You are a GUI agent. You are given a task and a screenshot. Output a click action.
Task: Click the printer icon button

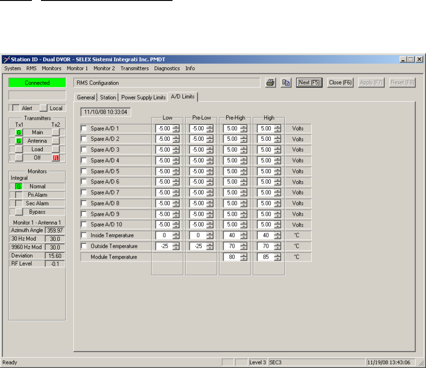point(270,82)
